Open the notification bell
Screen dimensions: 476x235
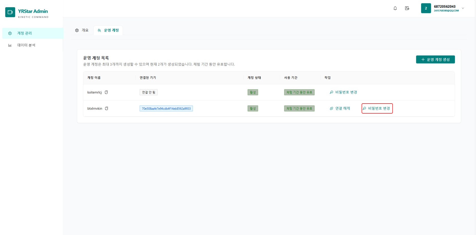point(395,8)
